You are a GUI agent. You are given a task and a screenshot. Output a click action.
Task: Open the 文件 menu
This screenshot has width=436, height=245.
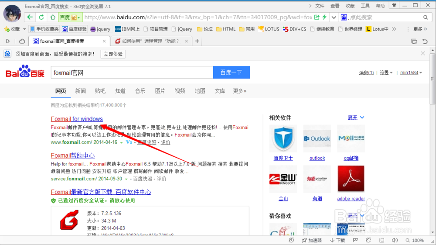click(x=320, y=6)
